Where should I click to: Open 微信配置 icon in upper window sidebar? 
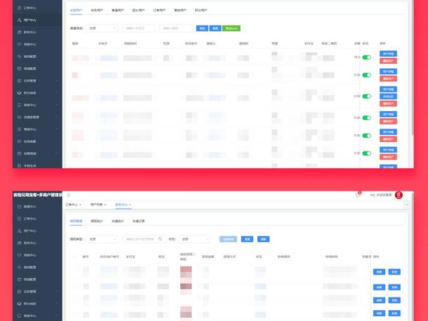tap(19, 57)
